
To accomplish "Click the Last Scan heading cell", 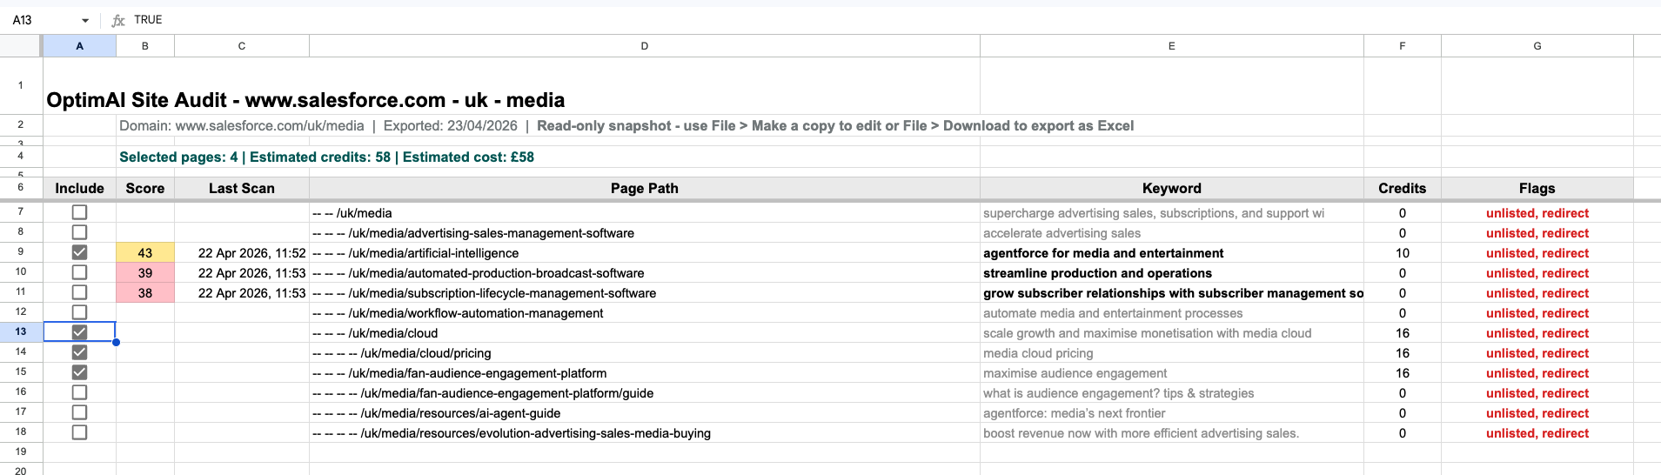I will [242, 188].
